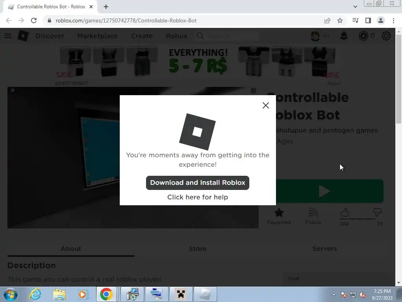Report the advertisement
This screenshot has height=302, width=402.
pyautogui.click(x=334, y=83)
